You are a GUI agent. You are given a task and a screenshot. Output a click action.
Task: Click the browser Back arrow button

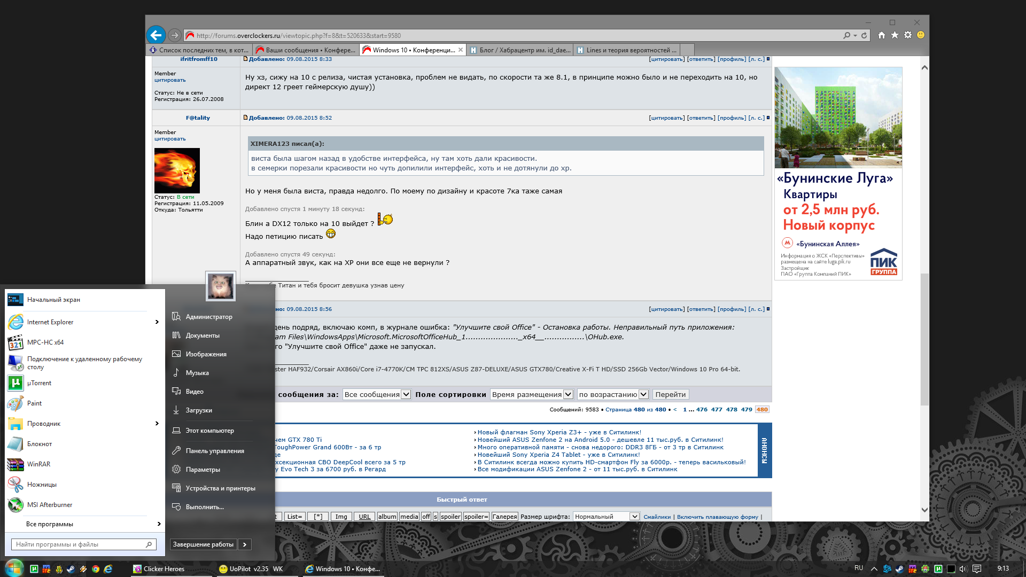click(x=156, y=35)
